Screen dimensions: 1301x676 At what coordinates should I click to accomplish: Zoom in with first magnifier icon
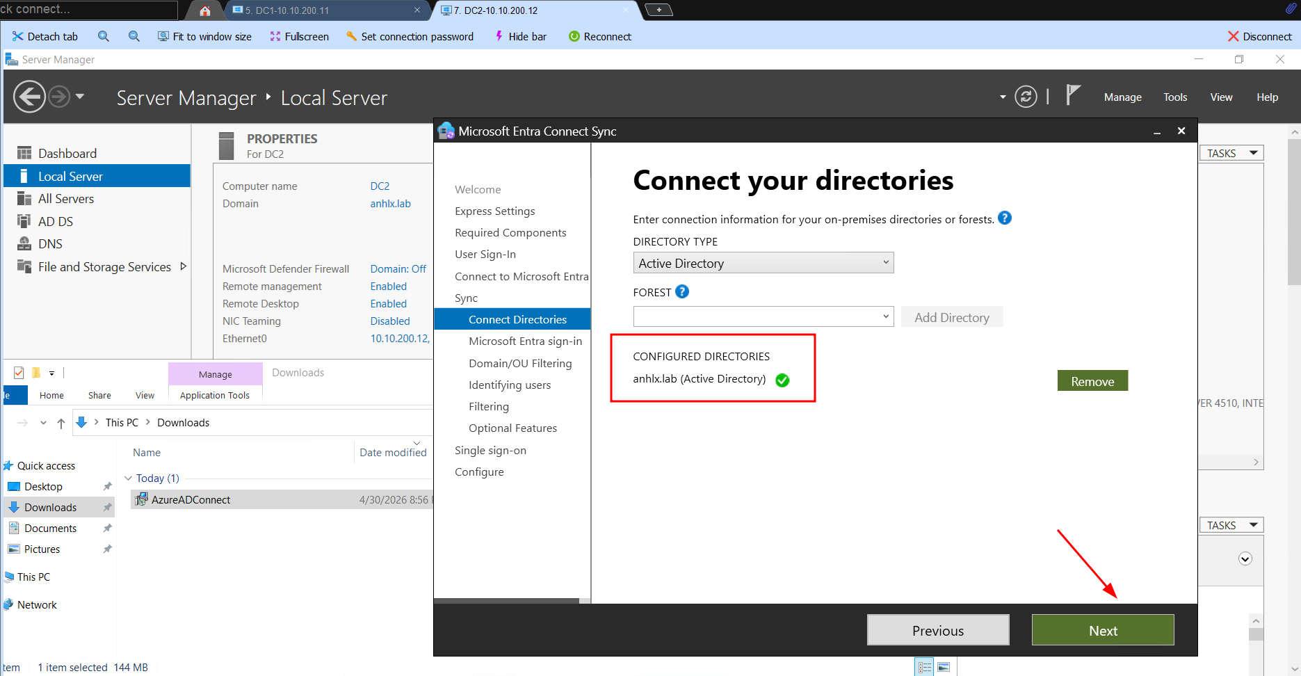104,36
